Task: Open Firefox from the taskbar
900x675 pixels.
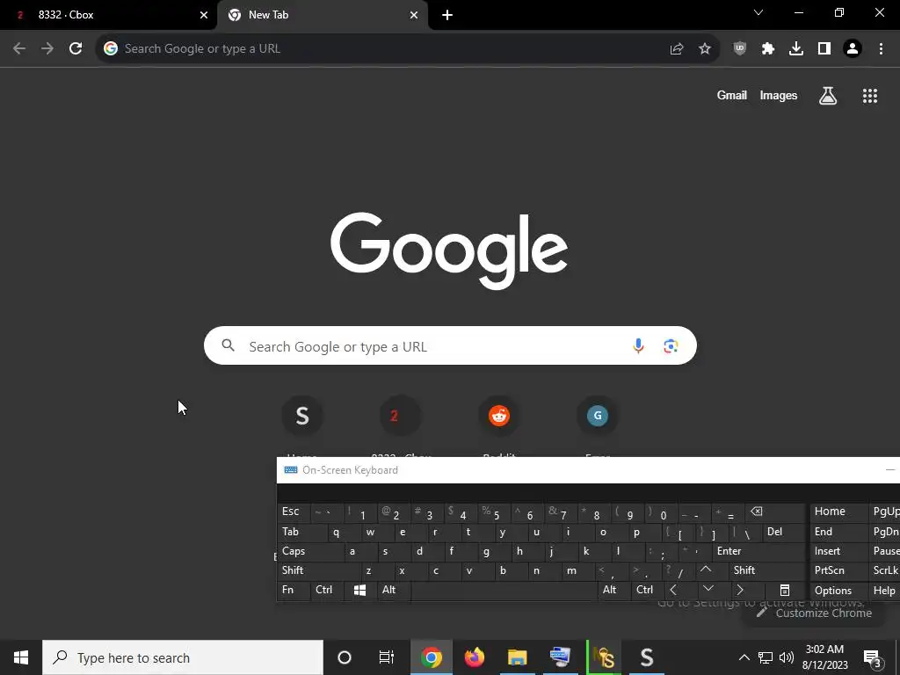Action: pos(474,657)
